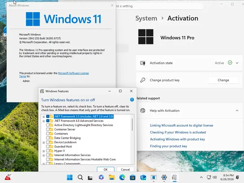Select the Containers feature name
Viewport: 244px width, 183px height.
coord(61,134)
